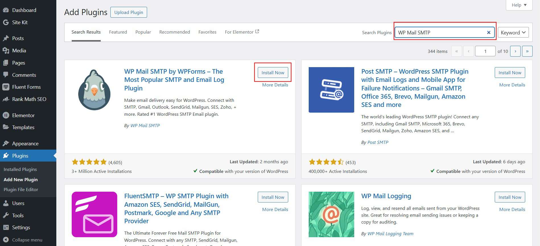Expand the Help dropdown tab
Screen dimensions: 540x246
pyautogui.click(x=519, y=5)
